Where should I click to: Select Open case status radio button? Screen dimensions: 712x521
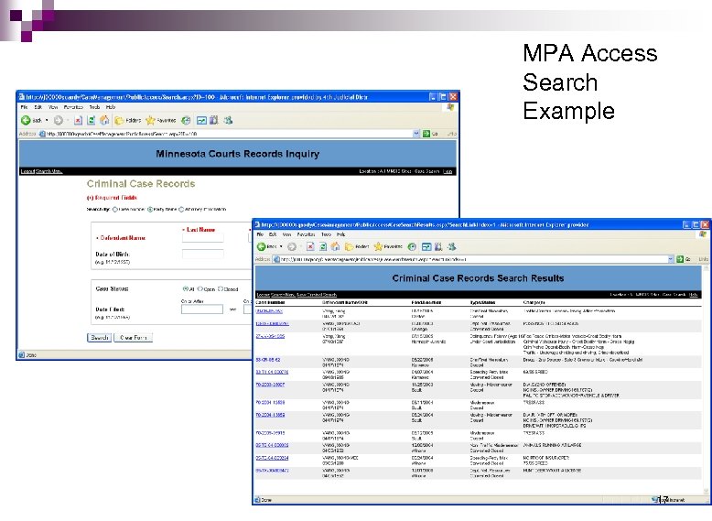[200, 289]
